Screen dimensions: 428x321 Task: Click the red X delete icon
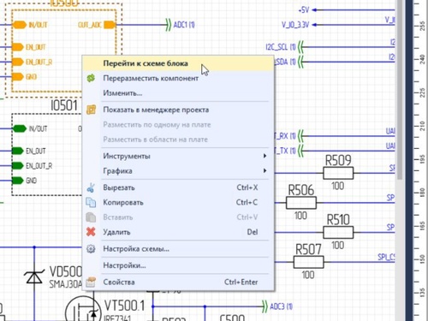tap(91, 232)
